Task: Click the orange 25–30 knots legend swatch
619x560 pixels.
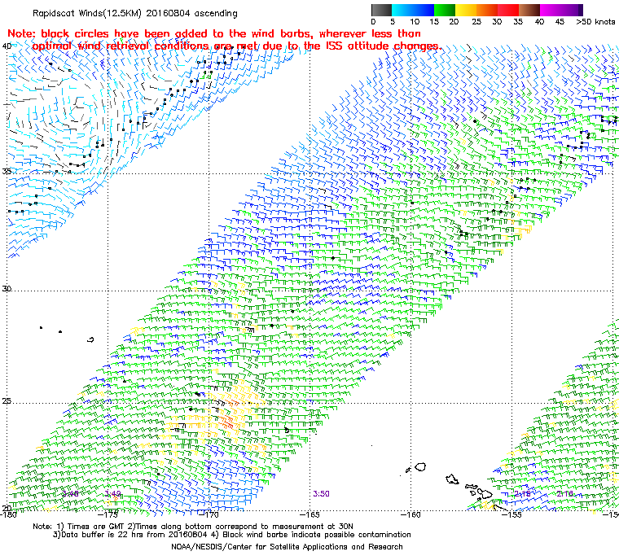Action: click(487, 10)
